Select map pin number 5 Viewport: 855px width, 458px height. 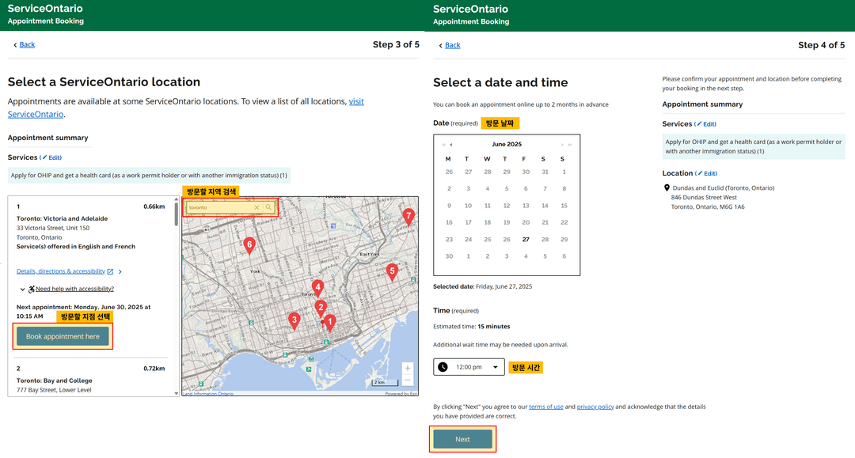click(x=392, y=271)
